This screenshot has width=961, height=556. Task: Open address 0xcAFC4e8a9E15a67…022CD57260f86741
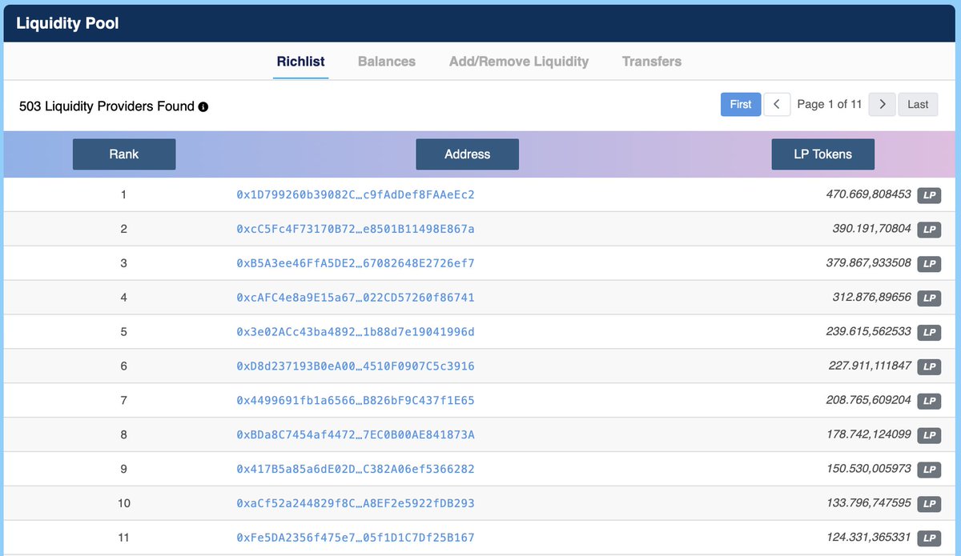click(356, 298)
